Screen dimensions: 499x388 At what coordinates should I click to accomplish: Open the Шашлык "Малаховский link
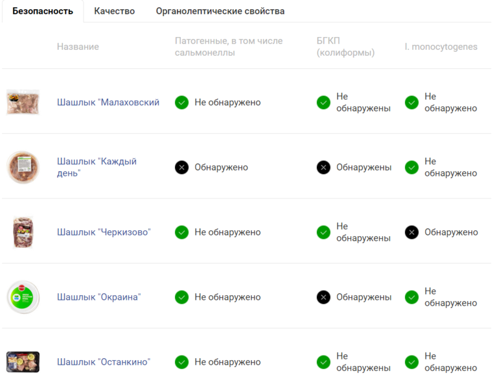[108, 103]
